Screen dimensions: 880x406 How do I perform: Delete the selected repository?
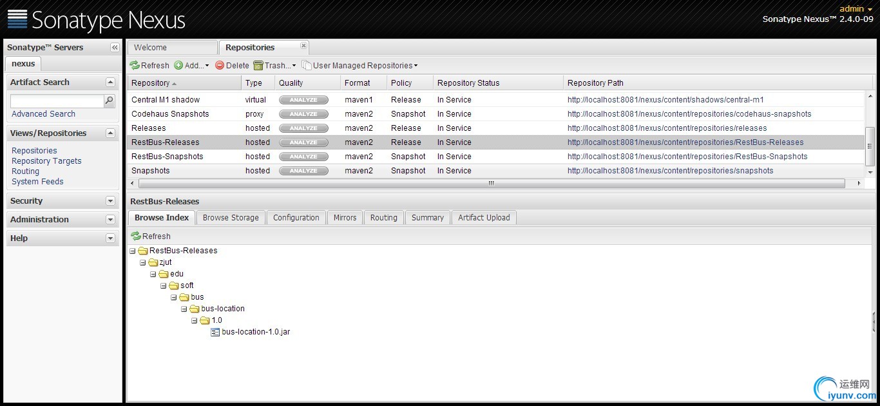pyautogui.click(x=232, y=65)
